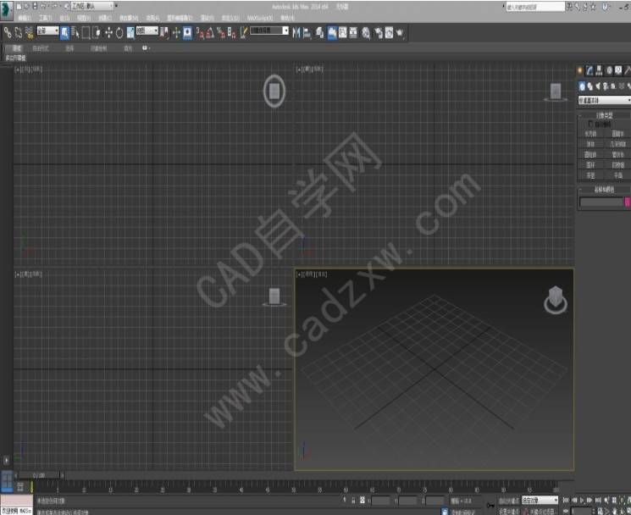Select the Lights category in Create panel
Viewport: 631px width, 515px height.
(598, 86)
